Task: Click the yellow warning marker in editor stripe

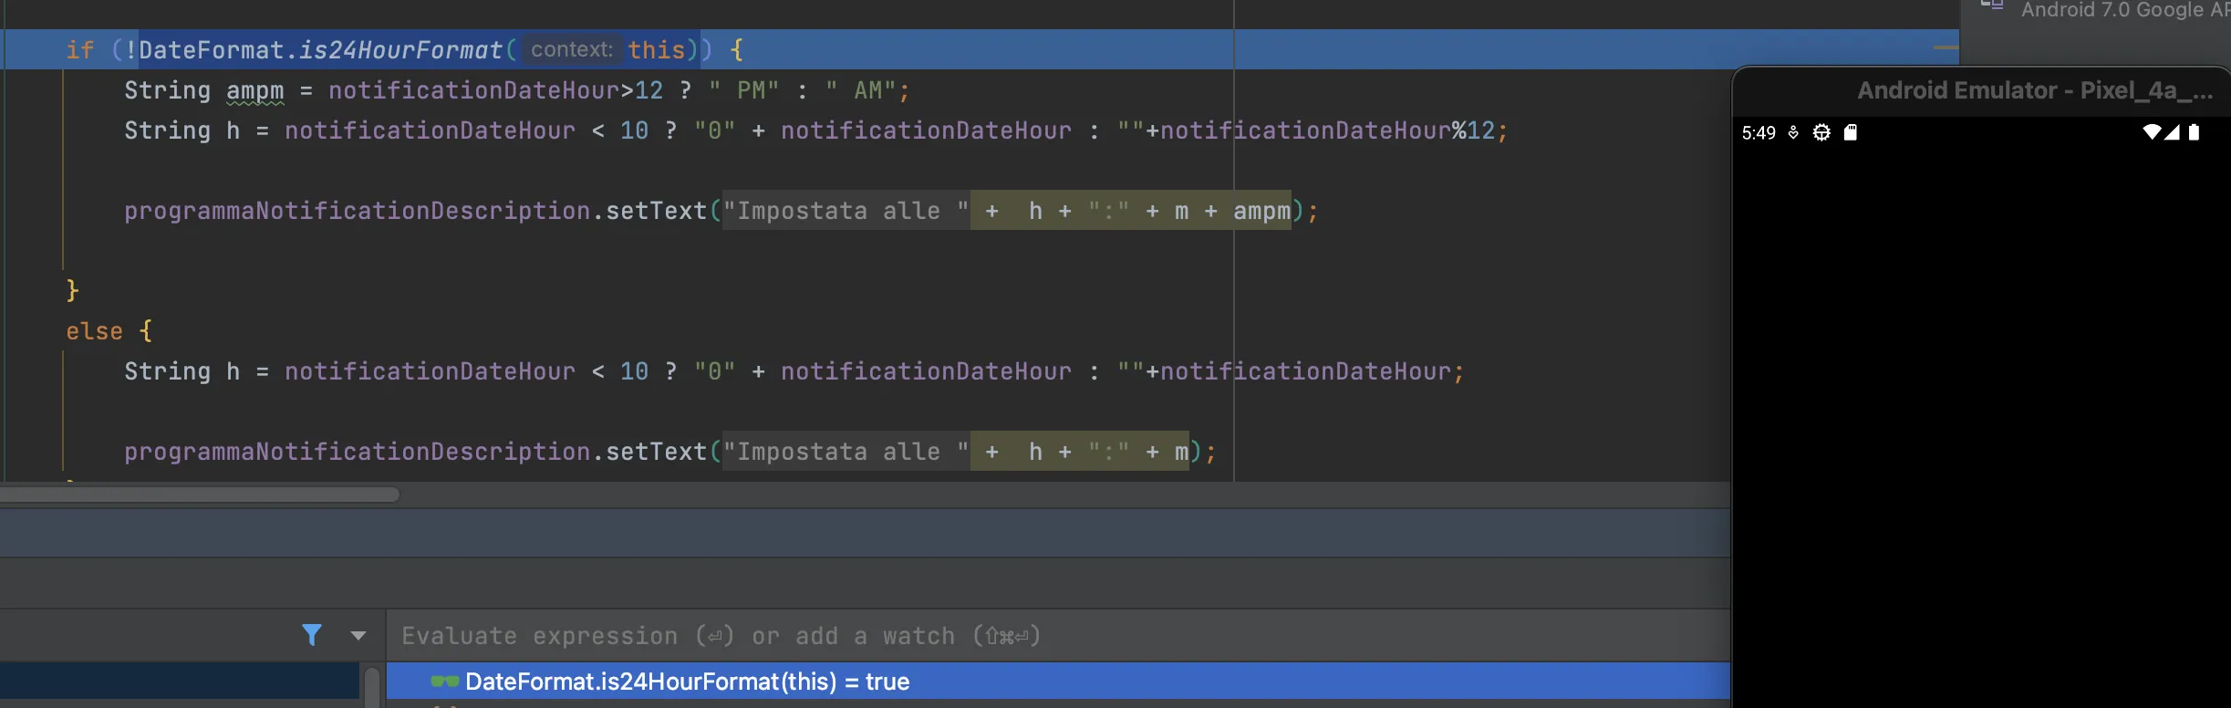Action: point(1945,47)
